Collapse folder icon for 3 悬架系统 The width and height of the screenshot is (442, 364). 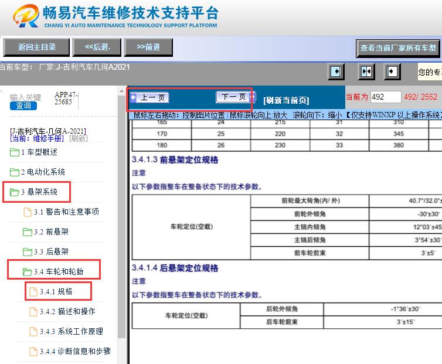tap(15, 192)
